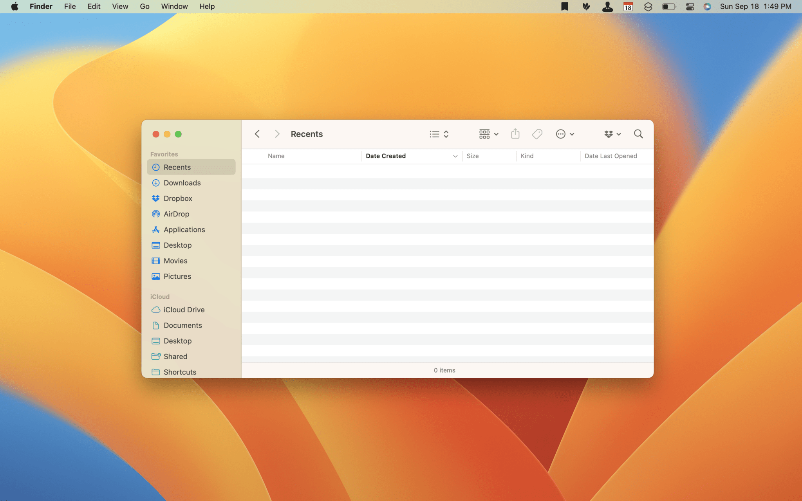Screen dimensions: 802x501
Task: Open the Tags icon in the toolbar
Action: [x=536, y=134]
